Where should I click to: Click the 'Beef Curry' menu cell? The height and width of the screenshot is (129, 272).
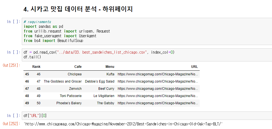(106, 89)
